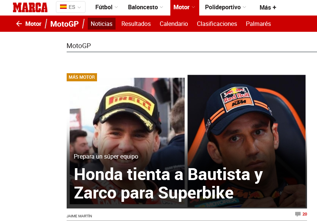Open the Zarco Red Bull KTM photo
Image resolution: width=317 pixels, height=224 pixels.
(x=246, y=141)
